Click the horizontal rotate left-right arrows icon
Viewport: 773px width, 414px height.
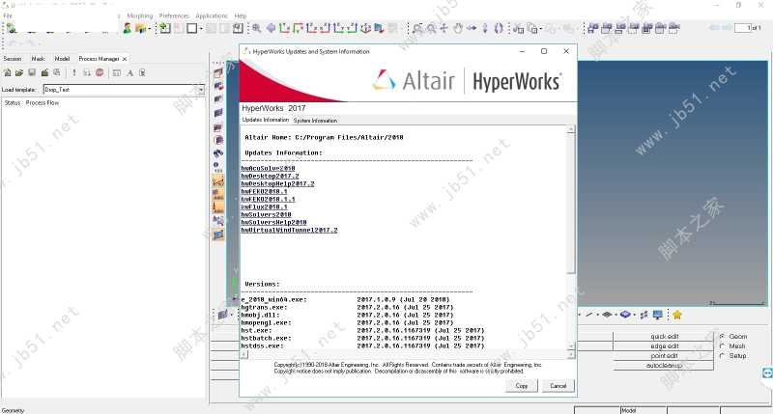[x=472, y=29]
